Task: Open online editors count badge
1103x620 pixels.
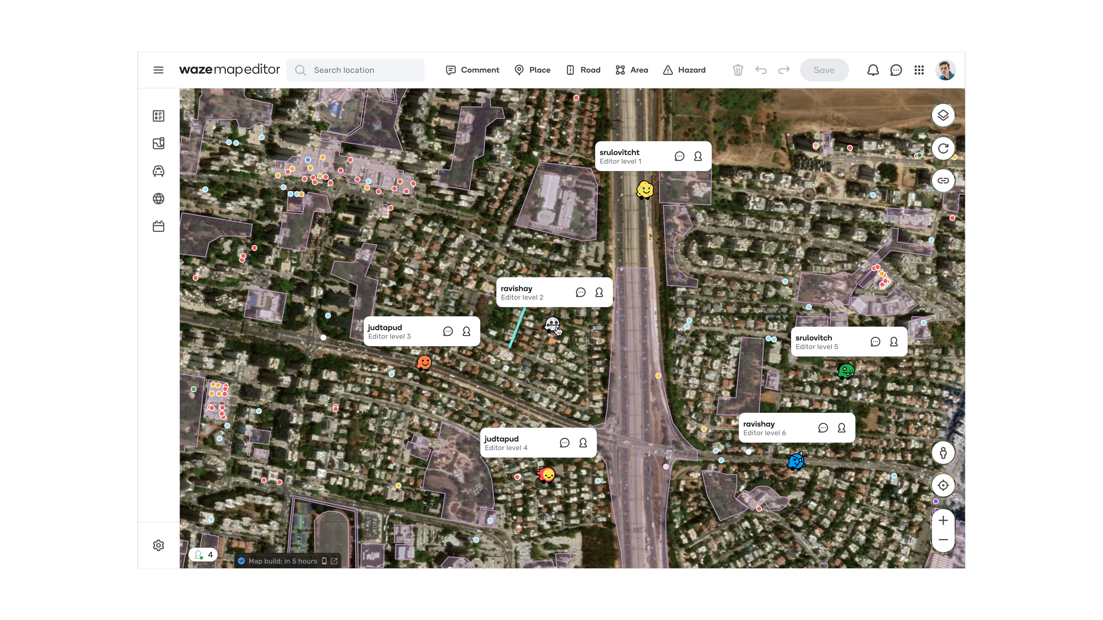Action: coord(203,555)
